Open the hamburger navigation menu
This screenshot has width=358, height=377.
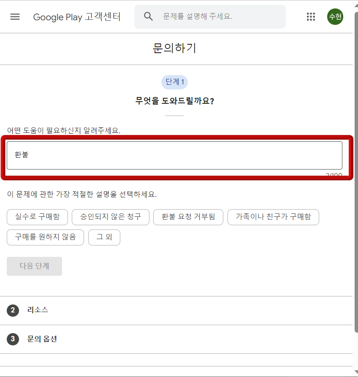15,17
